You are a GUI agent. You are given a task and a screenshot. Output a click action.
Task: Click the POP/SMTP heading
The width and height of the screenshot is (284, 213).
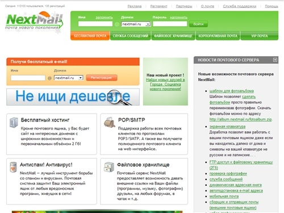pyautogui.click(x=131, y=120)
